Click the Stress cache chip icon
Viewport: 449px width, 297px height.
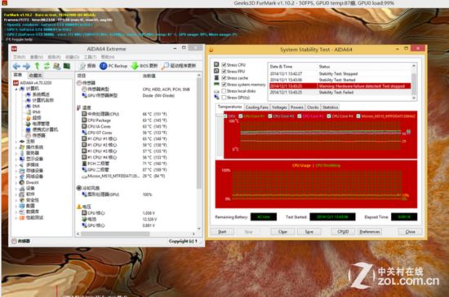click(216, 77)
